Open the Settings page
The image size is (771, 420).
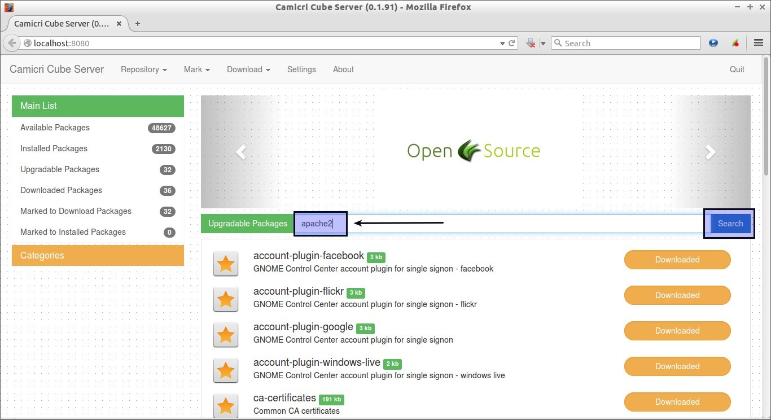tap(301, 69)
